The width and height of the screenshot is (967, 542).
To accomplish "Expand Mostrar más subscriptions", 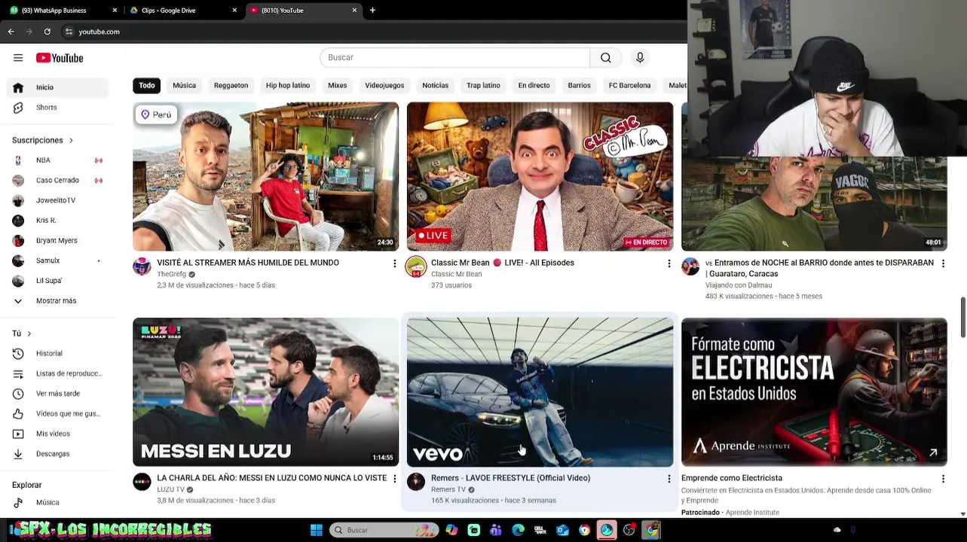I will tap(57, 301).
